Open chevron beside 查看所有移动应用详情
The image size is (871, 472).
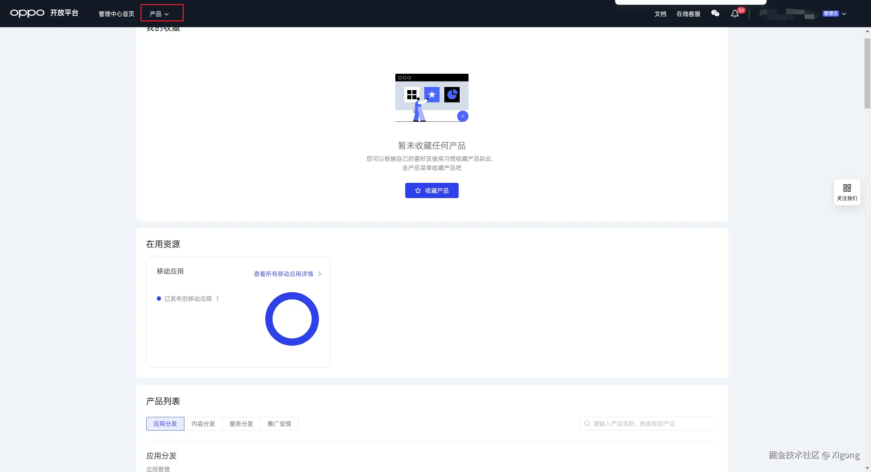click(x=319, y=274)
